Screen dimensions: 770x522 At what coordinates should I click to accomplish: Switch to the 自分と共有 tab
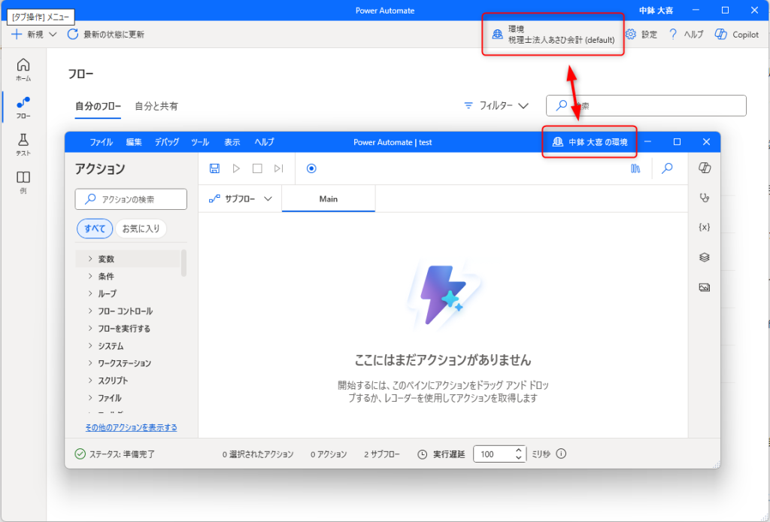(156, 106)
